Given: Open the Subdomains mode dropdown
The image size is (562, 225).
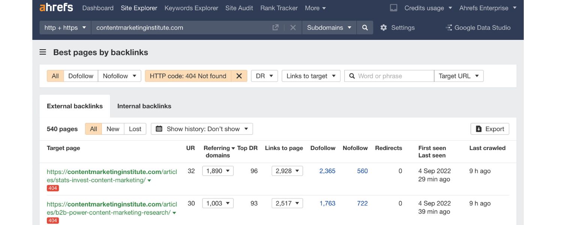Looking at the screenshot, I should (x=329, y=28).
